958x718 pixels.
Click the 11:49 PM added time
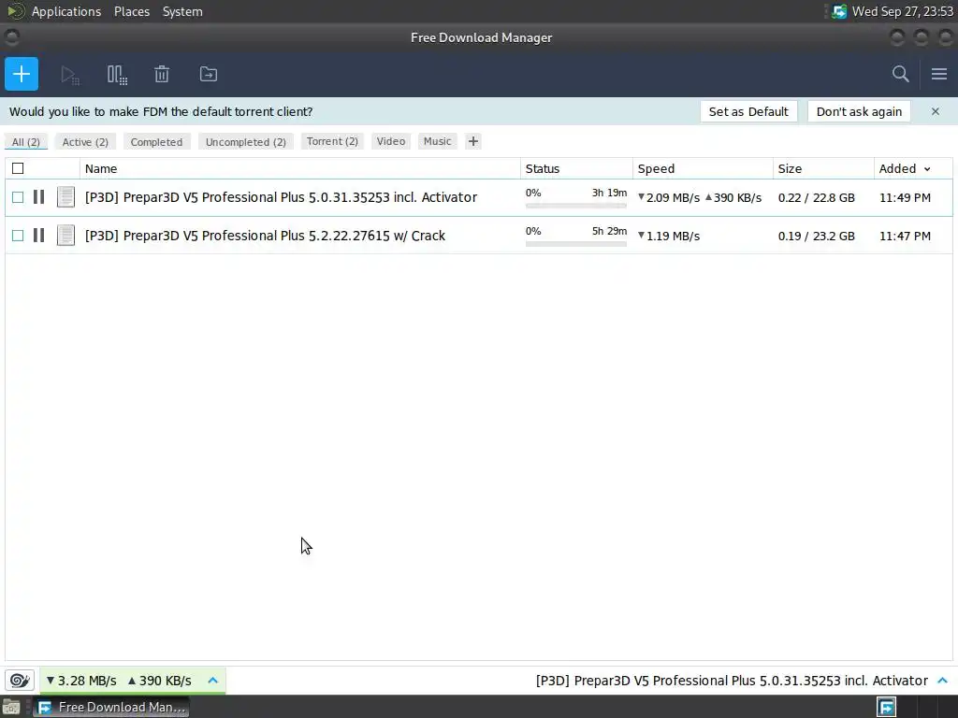click(x=905, y=198)
